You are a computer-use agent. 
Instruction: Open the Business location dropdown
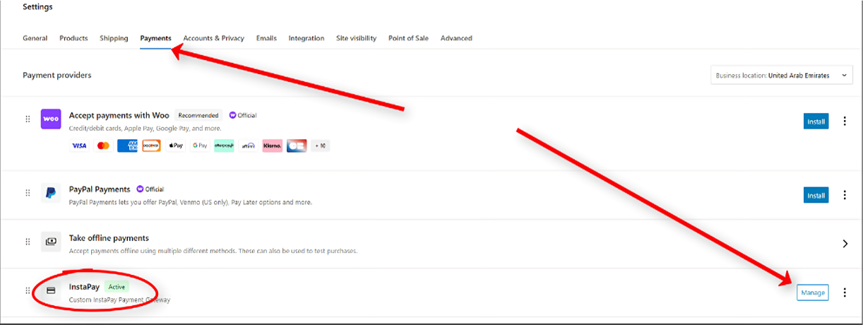click(781, 76)
